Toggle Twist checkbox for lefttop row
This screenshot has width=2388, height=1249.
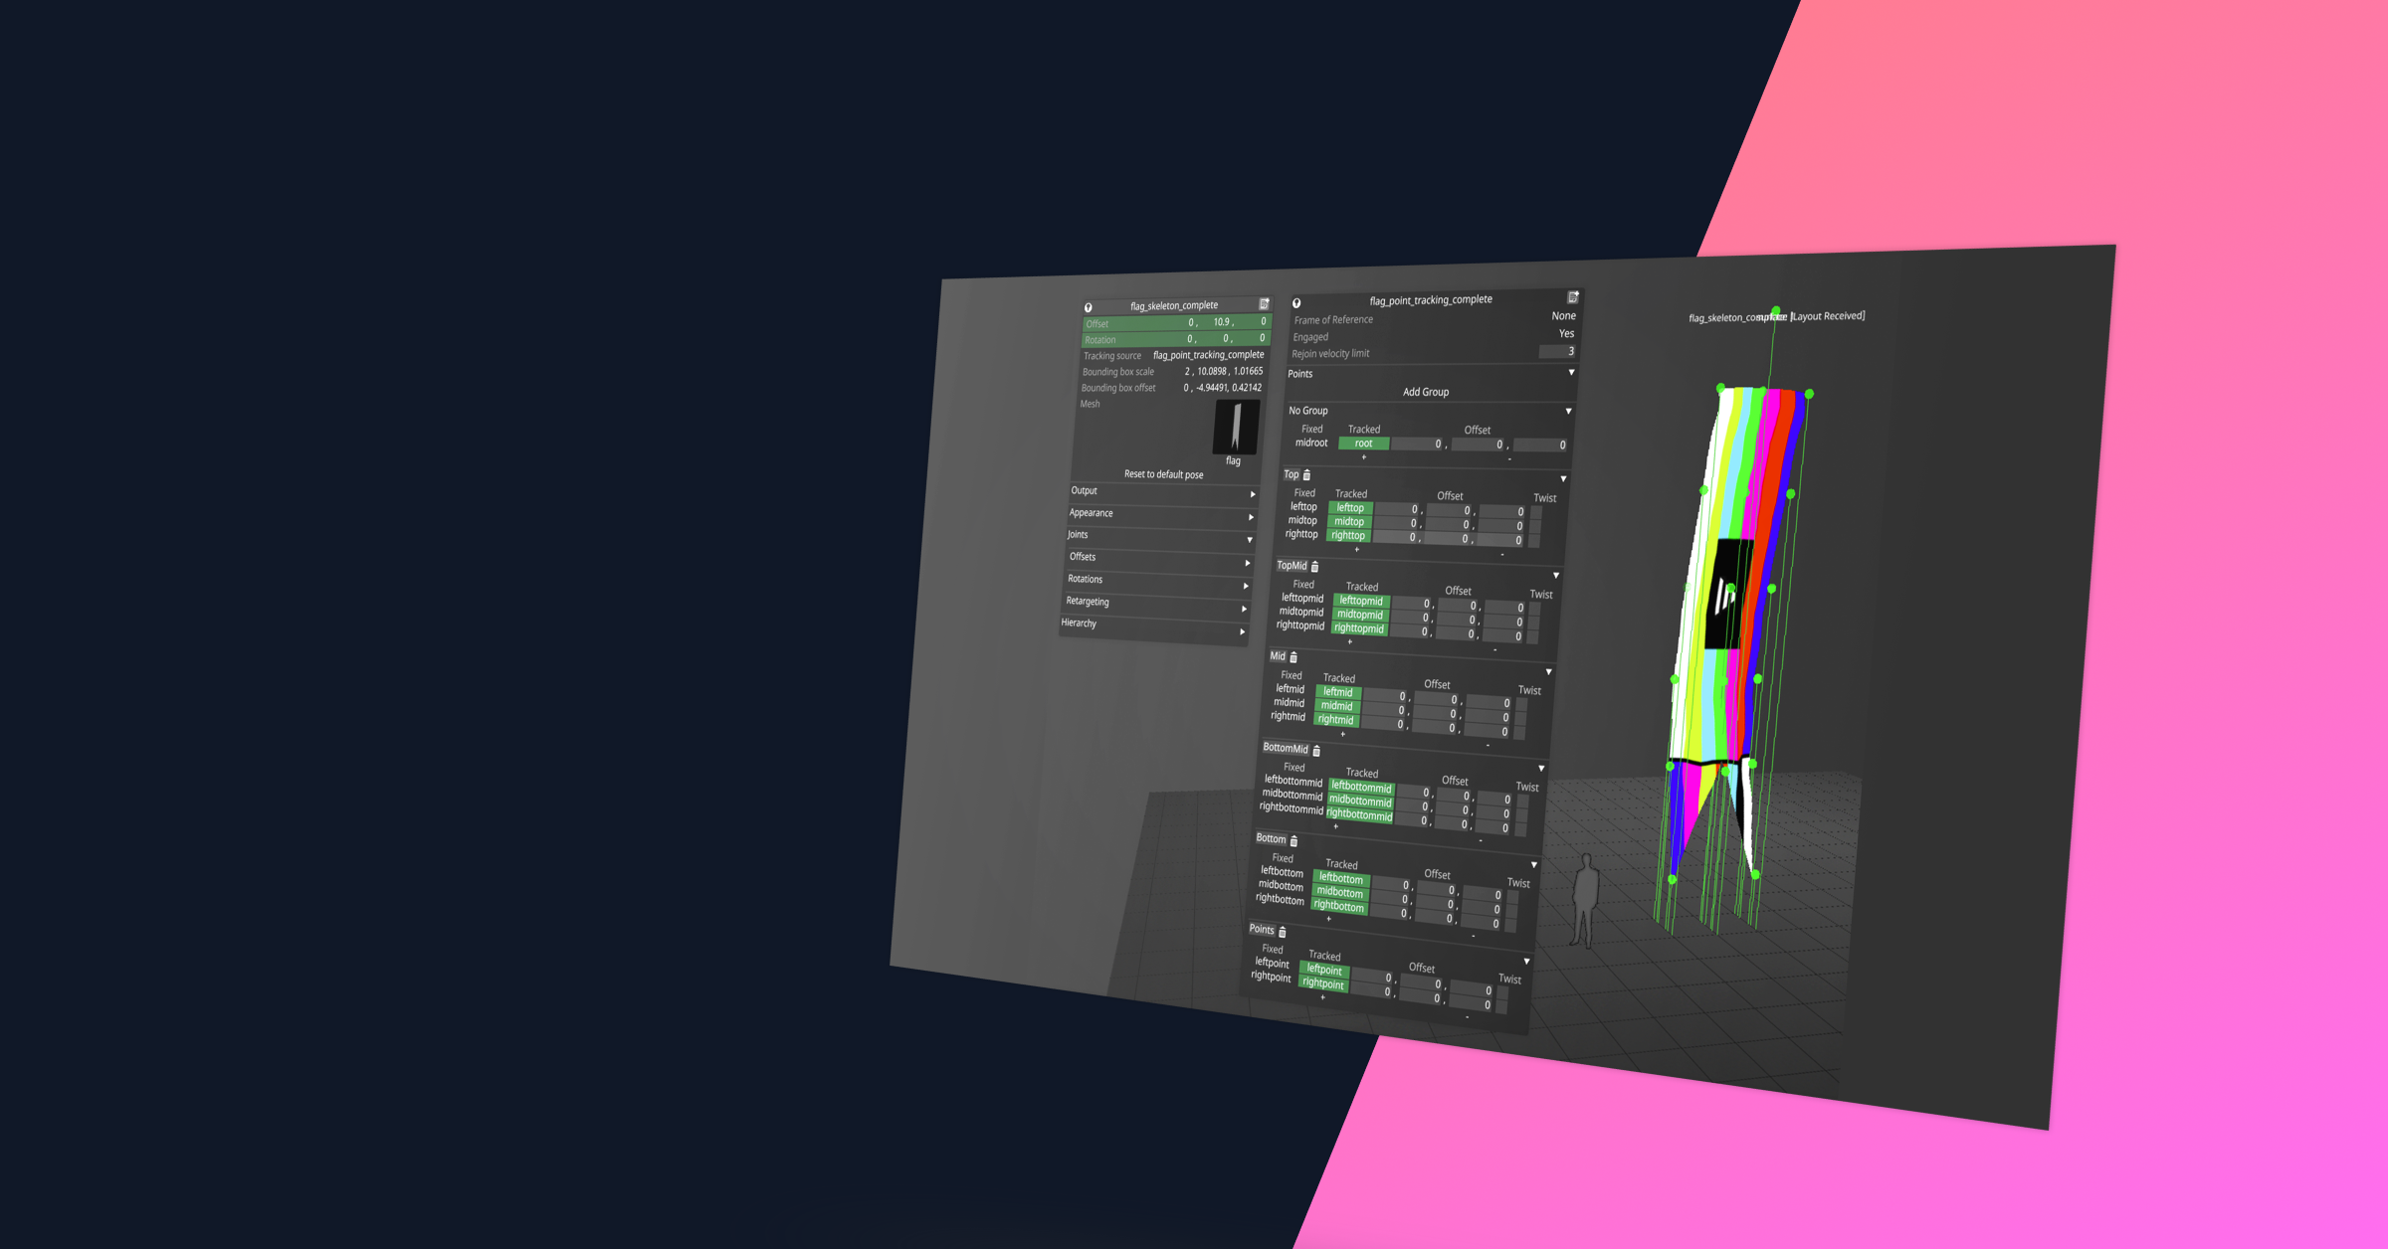(1535, 513)
